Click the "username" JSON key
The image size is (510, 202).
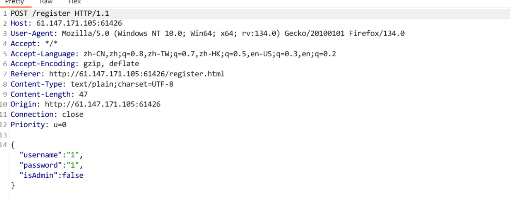41,155
